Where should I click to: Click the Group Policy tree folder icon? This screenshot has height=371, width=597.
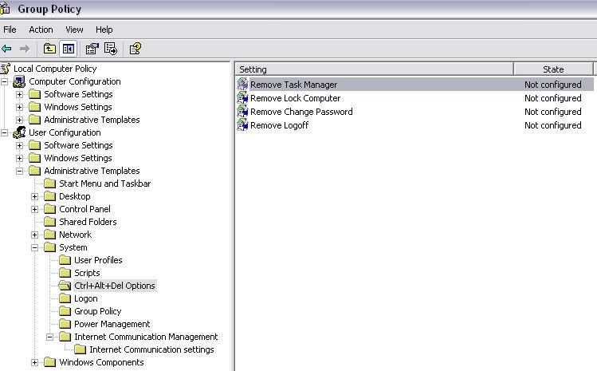pos(65,311)
